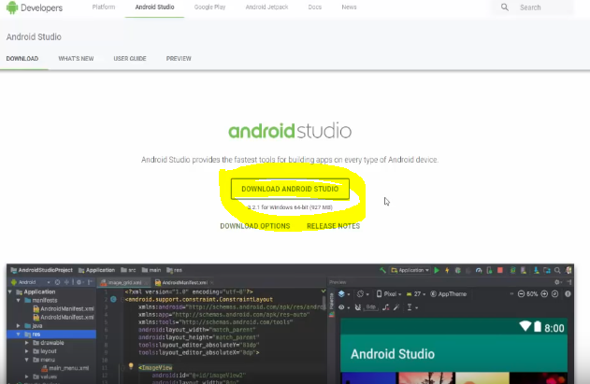Expand the layout folder node
This screenshot has height=384, width=590.
point(27,351)
